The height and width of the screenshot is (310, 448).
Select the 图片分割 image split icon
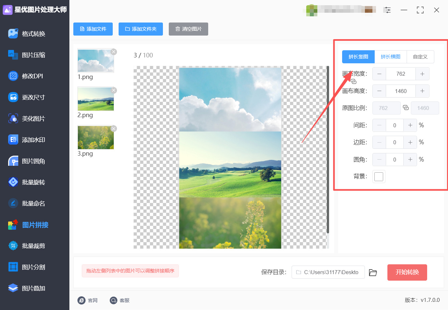tap(13, 267)
